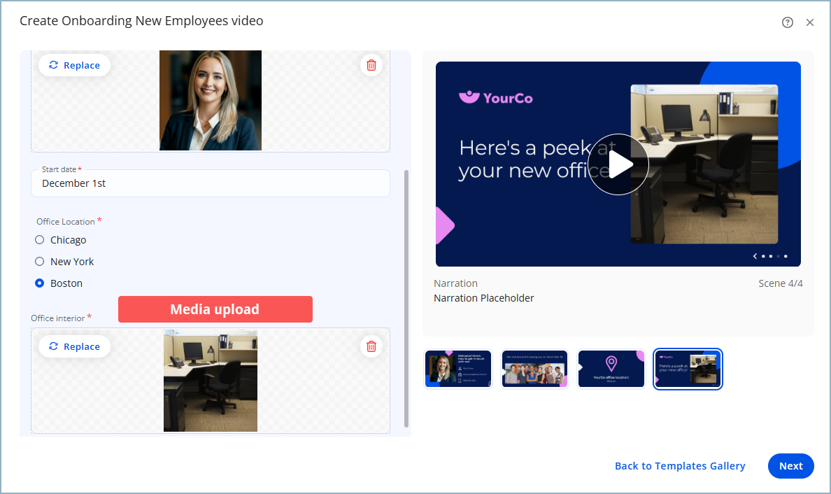Replace the office interior image
The height and width of the screenshot is (494, 831).
pos(74,346)
